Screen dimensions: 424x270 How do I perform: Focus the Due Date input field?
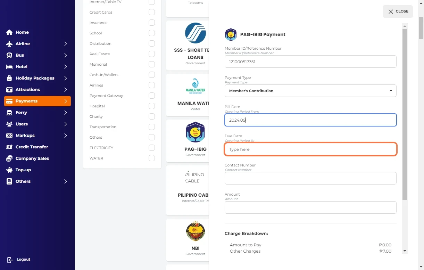click(310, 149)
